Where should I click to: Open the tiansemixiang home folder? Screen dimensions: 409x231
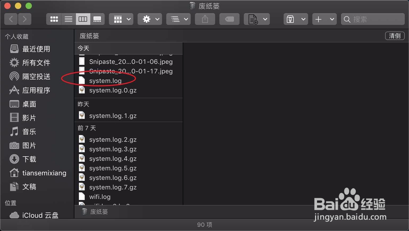(x=38, y=173)
